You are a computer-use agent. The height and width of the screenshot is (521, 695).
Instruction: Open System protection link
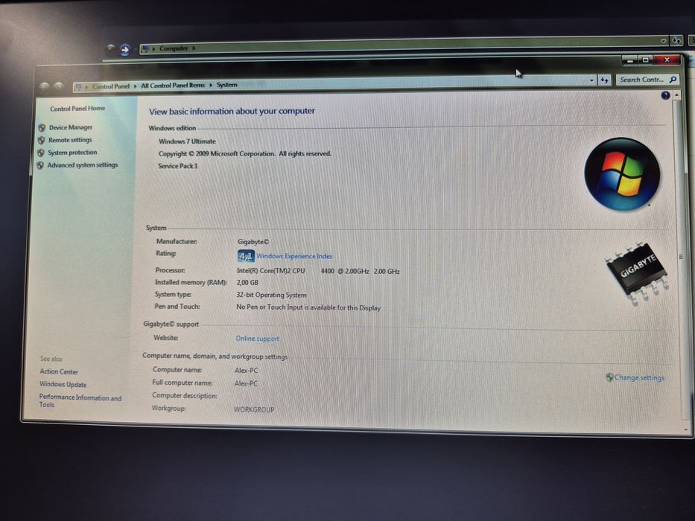coord(72,153)
